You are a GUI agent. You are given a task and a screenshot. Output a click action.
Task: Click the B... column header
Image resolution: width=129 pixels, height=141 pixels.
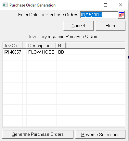pos(61,45)
